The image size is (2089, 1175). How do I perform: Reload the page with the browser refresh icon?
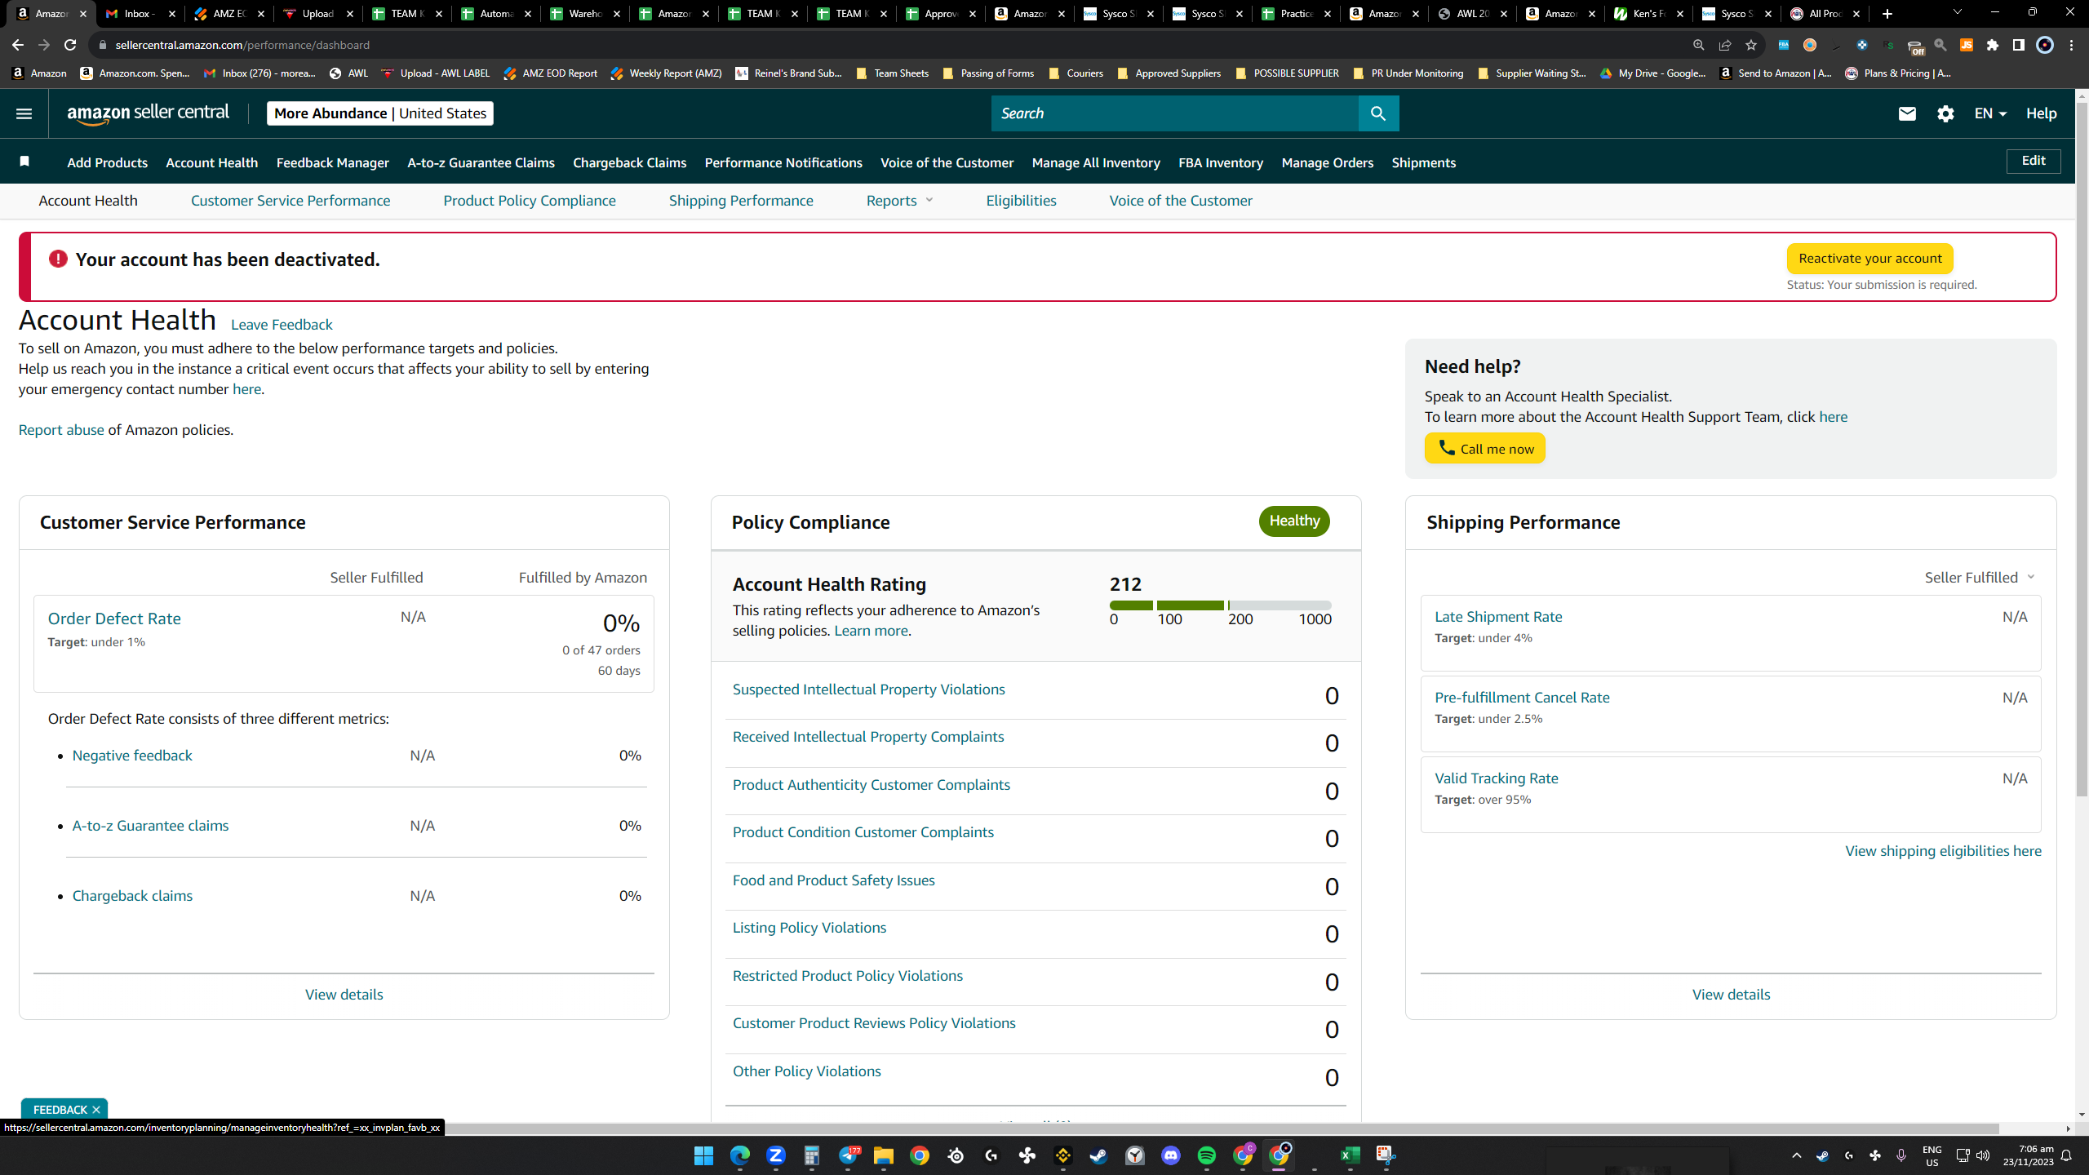point(70,45)
